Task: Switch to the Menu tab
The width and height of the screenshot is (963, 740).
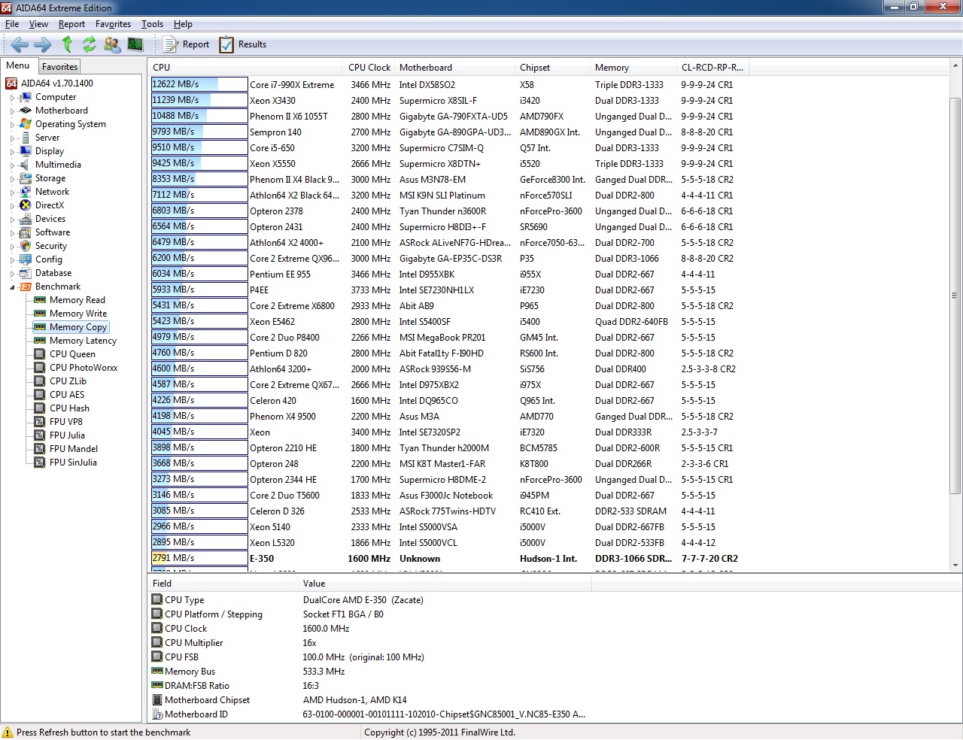Action: coord(18,65)
